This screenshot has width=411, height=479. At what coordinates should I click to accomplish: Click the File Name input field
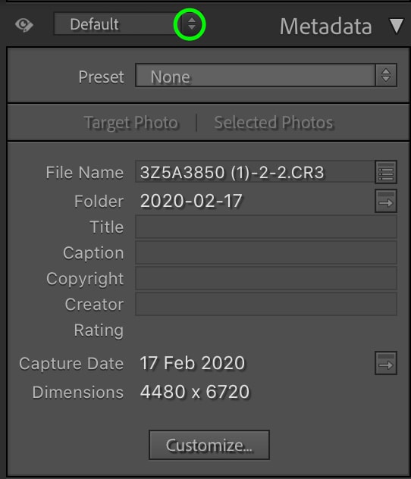coord(255,172)
